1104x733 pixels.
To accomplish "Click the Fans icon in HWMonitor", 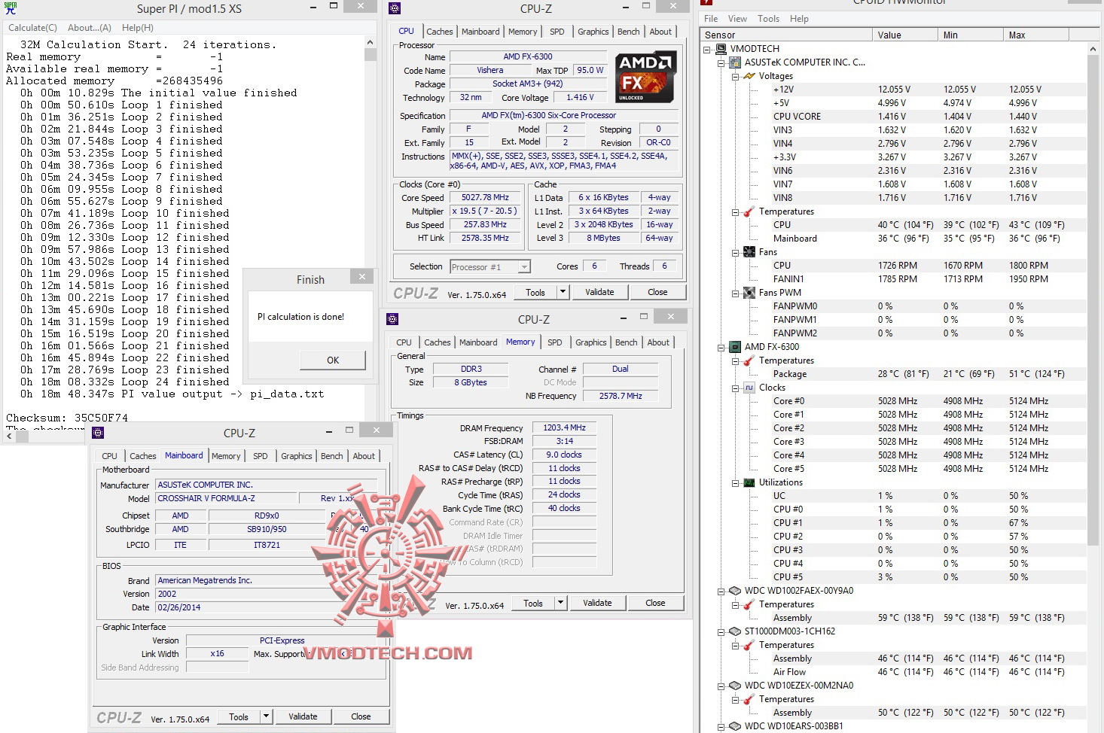I will [750, 252].
